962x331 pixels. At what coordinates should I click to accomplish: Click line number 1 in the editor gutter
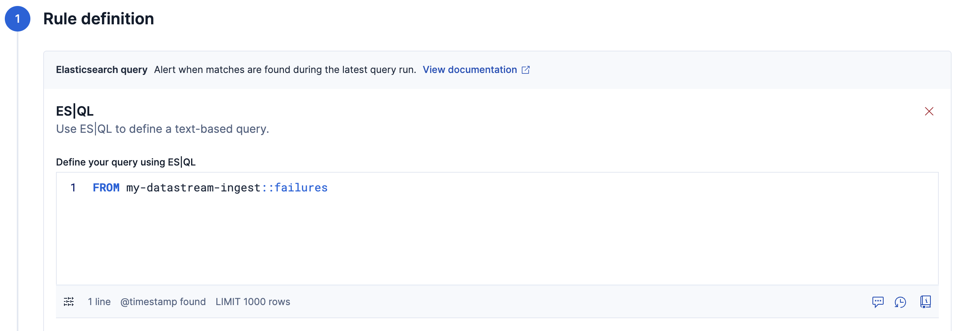[x=73, y=188]
